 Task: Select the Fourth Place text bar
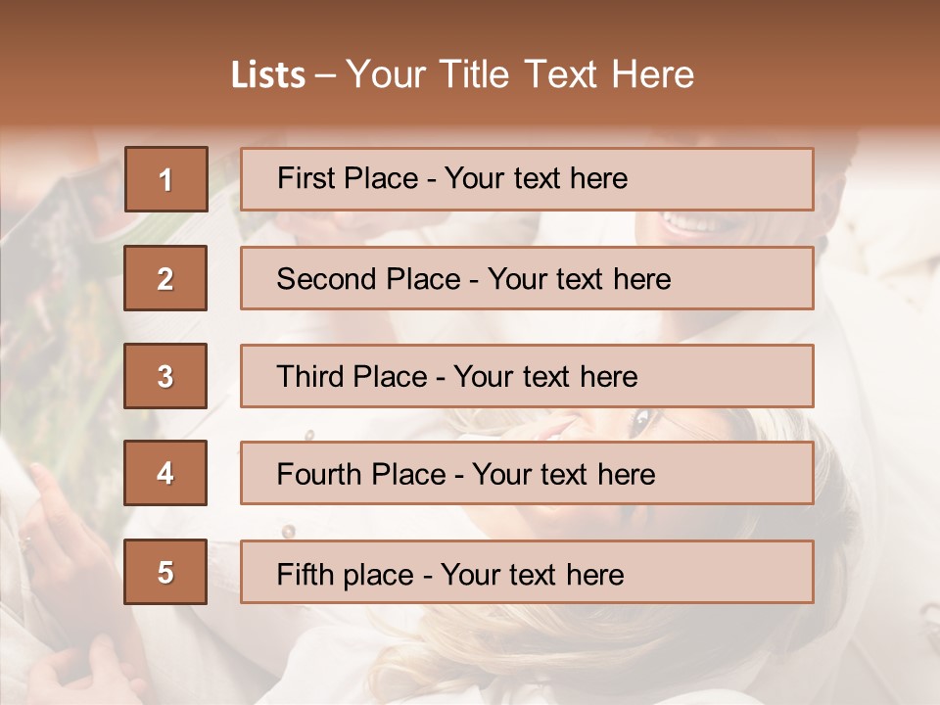527,473
